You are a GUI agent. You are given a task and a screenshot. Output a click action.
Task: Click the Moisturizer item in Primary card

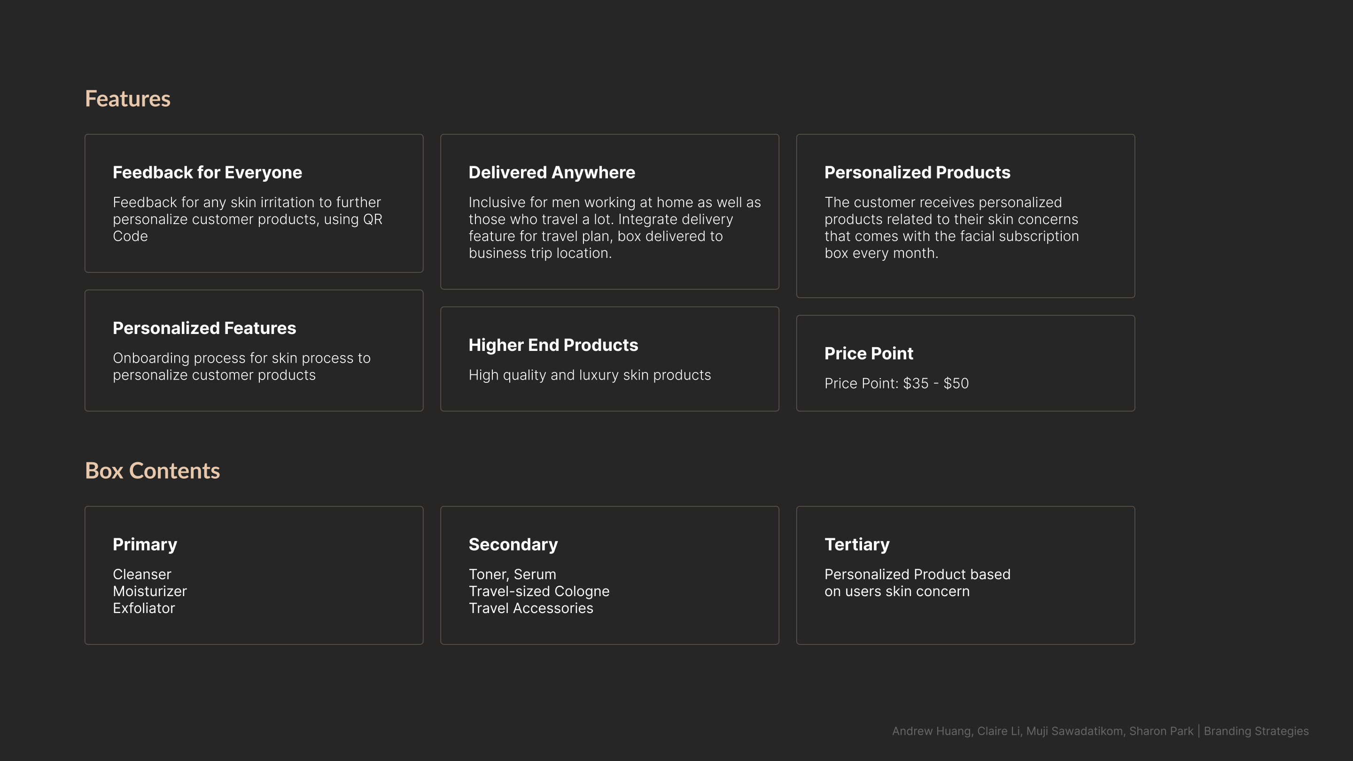click(x=150, y=591)
